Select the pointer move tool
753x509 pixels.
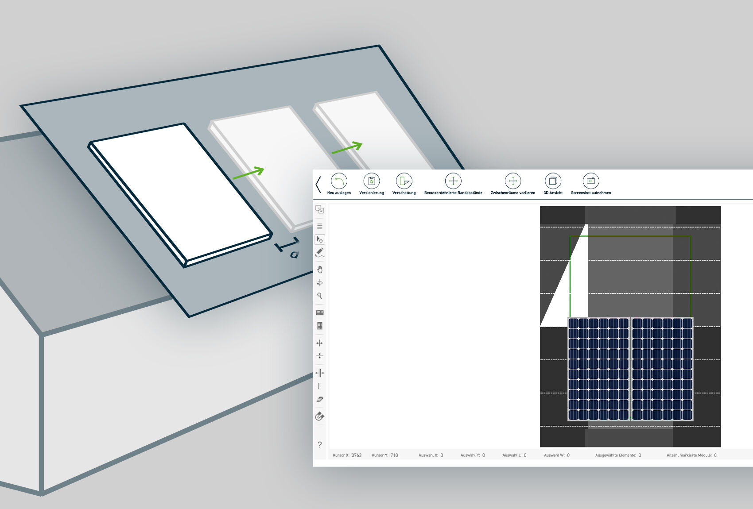[x=320, y=239]
